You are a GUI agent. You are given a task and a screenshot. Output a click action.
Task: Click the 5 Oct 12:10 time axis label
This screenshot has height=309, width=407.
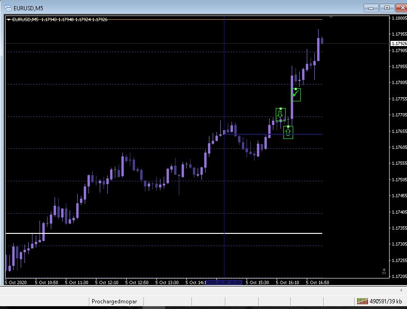click(x=107, y=282)
